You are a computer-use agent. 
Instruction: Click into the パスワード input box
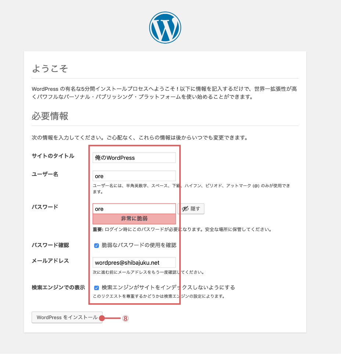tap(134, 209)
